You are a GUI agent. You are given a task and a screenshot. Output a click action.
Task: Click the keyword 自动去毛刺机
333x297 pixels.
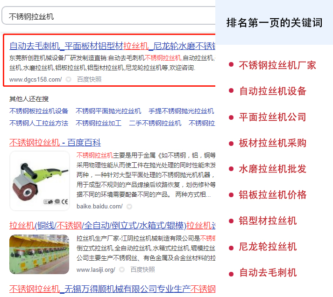tap(268, 273)
